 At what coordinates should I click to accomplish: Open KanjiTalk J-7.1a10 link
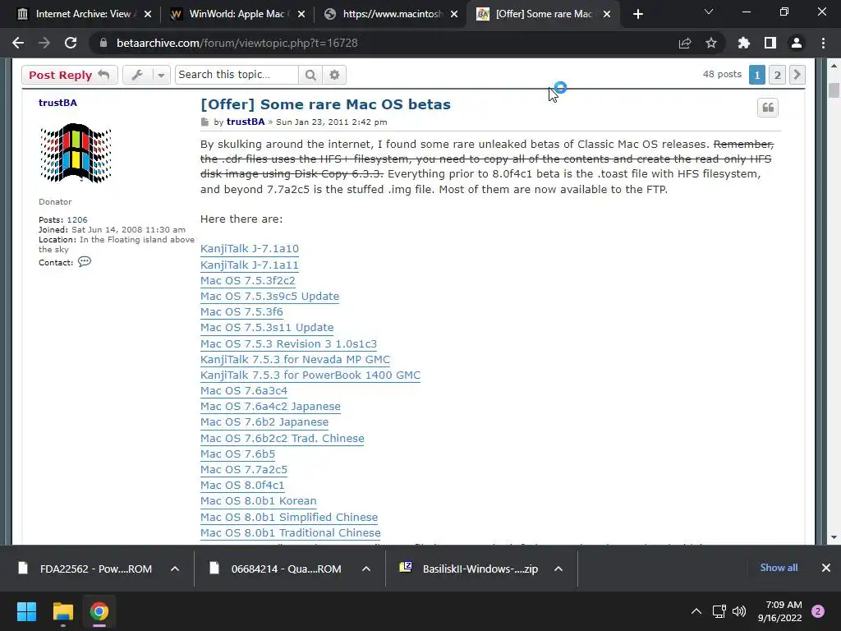(250, 249)
